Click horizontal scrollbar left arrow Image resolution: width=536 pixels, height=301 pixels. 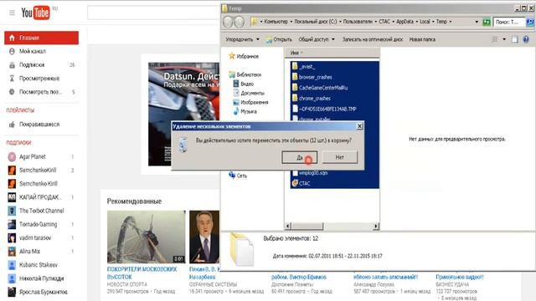point(288,226)
